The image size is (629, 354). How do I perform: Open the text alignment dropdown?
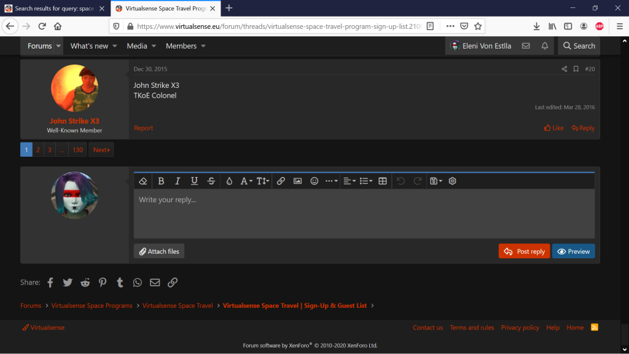pyautogui.click(x=350, y=181)
